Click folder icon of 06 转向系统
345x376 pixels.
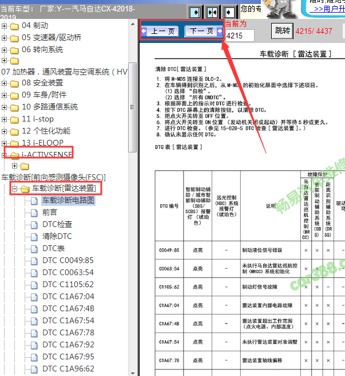[14, 50]
